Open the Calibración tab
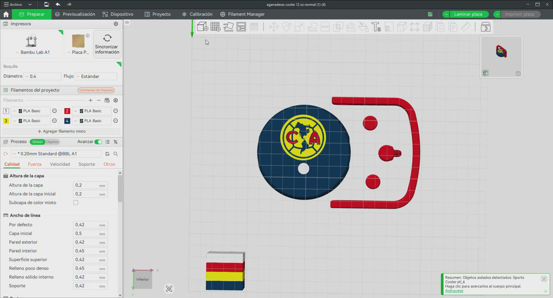The height and width of the screenshot is (298, 553). pyautogui.click(x=197, y=15)
